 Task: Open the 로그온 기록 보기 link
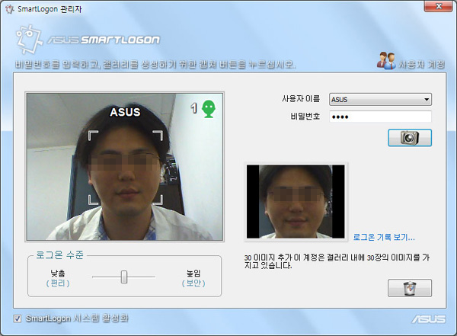(x=384, y=237)
